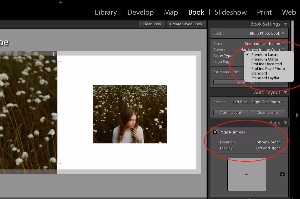Click the photo of the girl in the field
Viewport: 300px width, 199px height.
pos(130,115)
